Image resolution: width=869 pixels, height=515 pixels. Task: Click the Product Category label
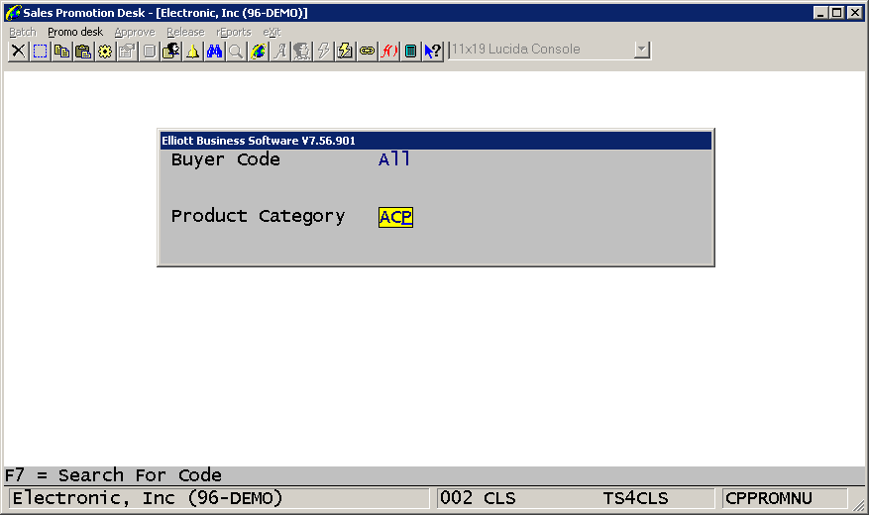click(258, 216)
